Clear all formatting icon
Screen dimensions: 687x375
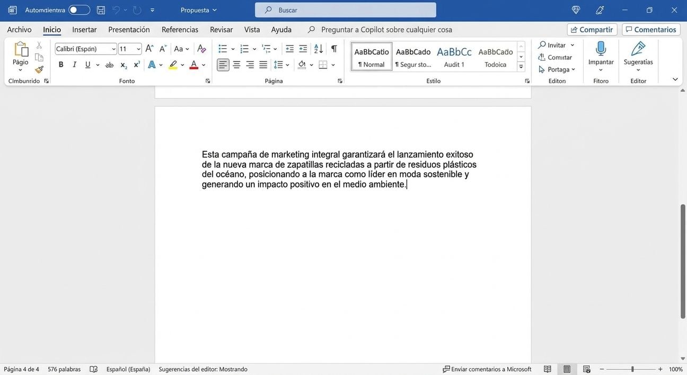(x=201, y=49)
